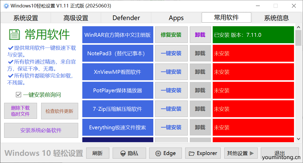Open the Edge settings button
The width and height of the screenshot is (303, 163).
click(x=165, y=153)
